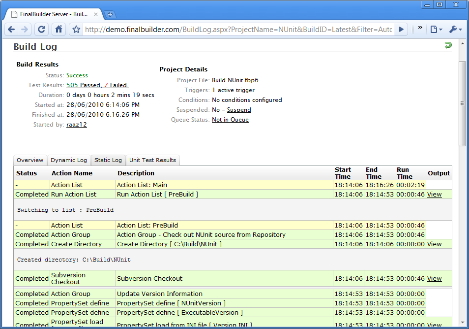
Task: Bookmark this page with the star icon
Action: 76,30
